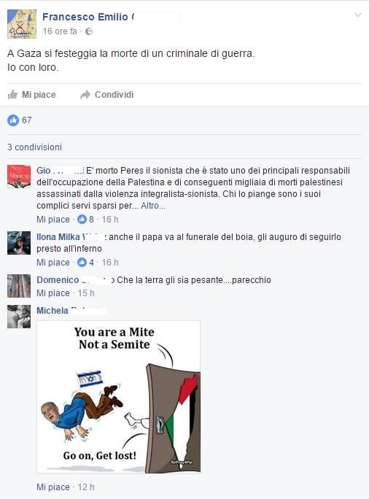Like Gio's comment with Mi piace
This screenshot has height=499, width=369.
point(53,220)
